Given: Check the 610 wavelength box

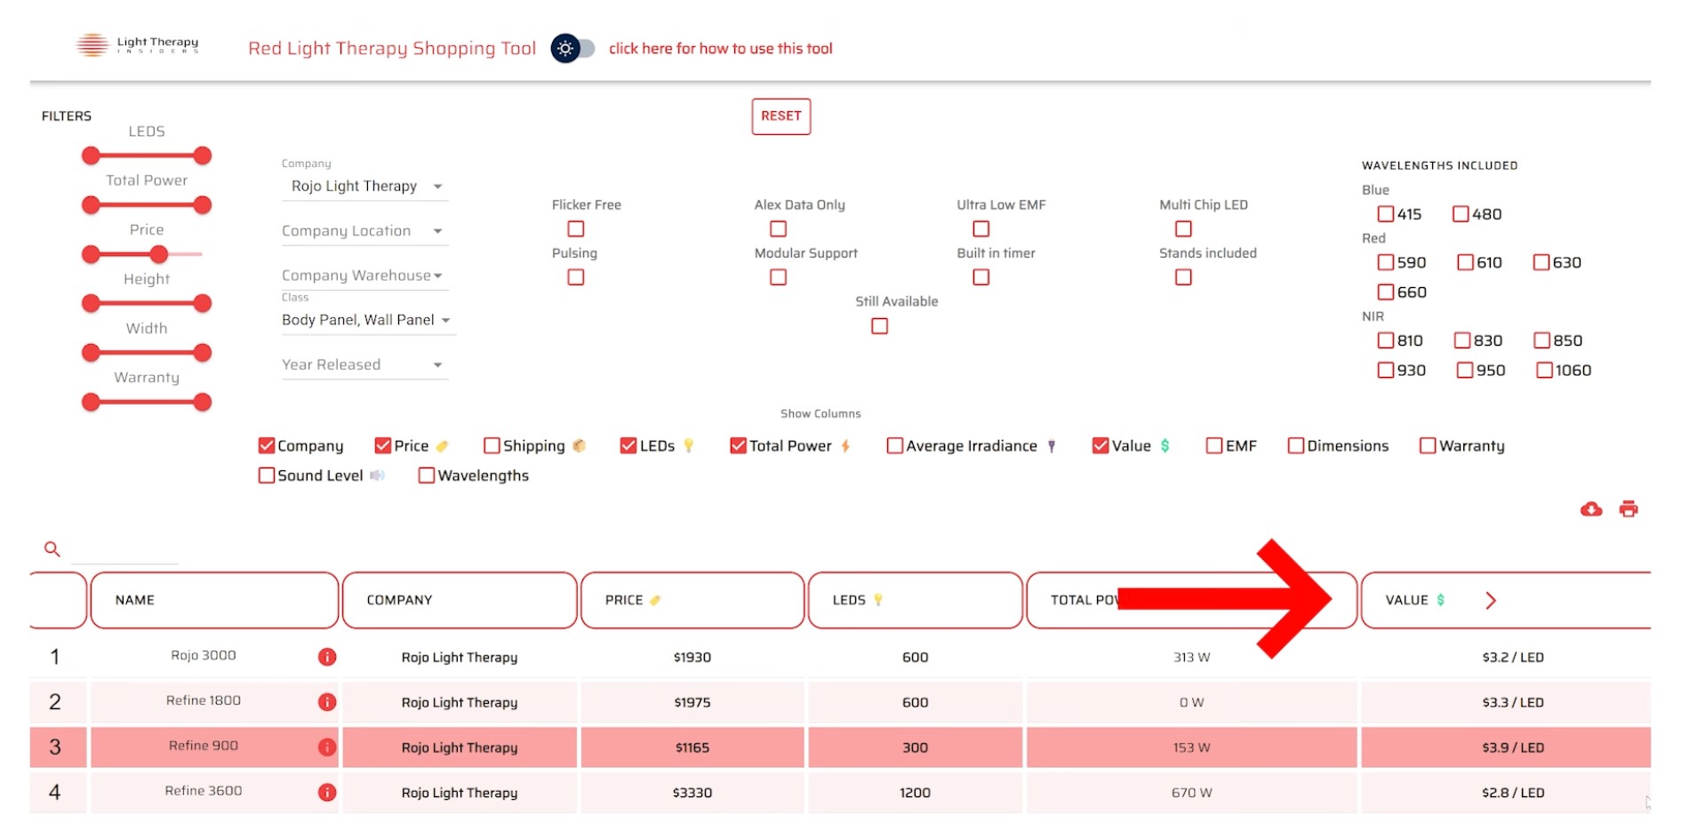Looking at the screenshot, I should (x=1466, y=262).
